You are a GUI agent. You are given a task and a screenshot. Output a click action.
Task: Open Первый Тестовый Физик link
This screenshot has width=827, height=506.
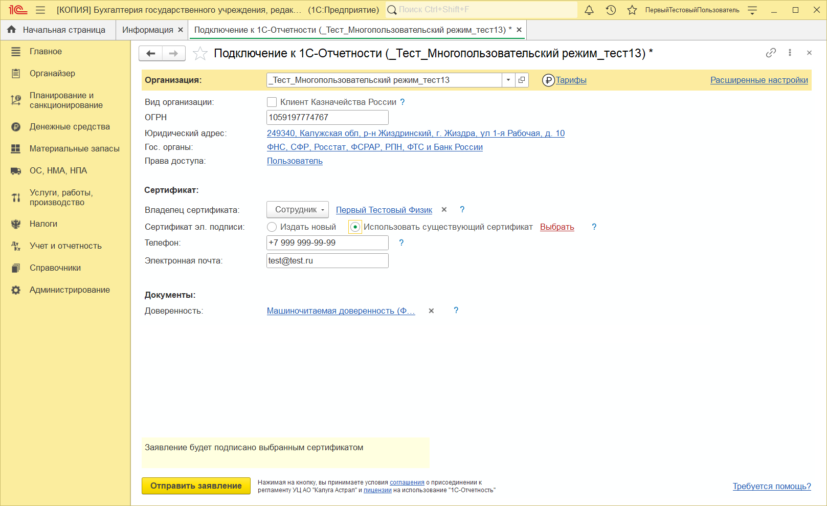pyautogui.click(x=384, y=210)
